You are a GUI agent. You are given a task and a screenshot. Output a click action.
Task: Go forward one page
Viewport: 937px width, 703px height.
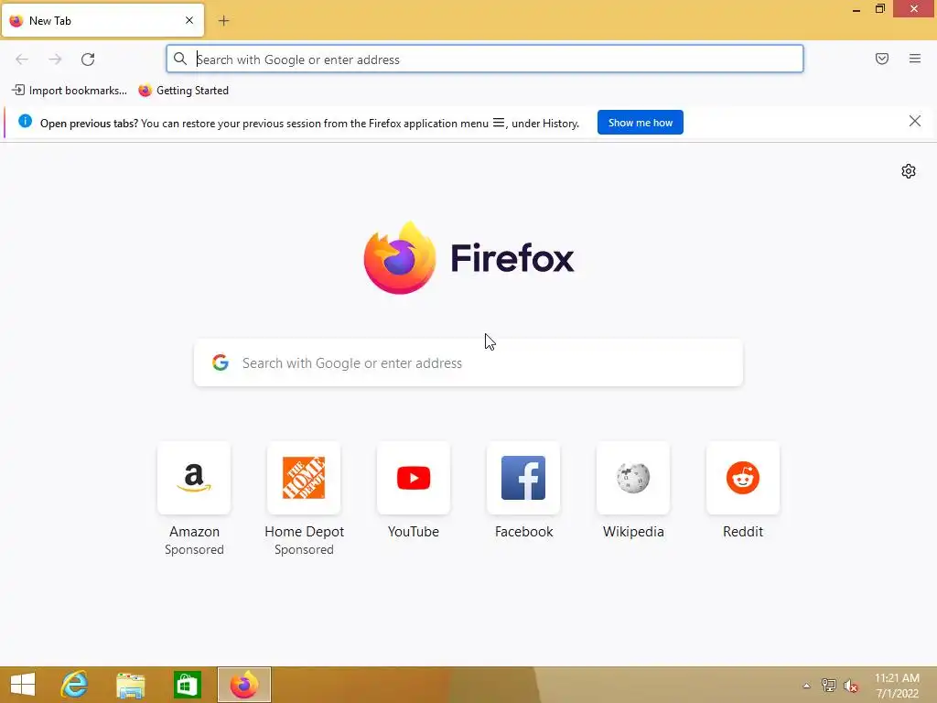point(55,59)
